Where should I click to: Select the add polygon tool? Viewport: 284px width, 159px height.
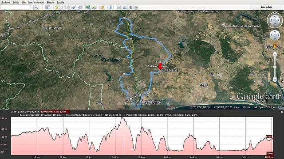[62, 7]
